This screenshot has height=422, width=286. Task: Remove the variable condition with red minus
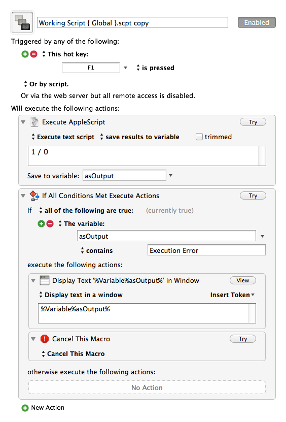pyautogui.click(x=50, y=223)
